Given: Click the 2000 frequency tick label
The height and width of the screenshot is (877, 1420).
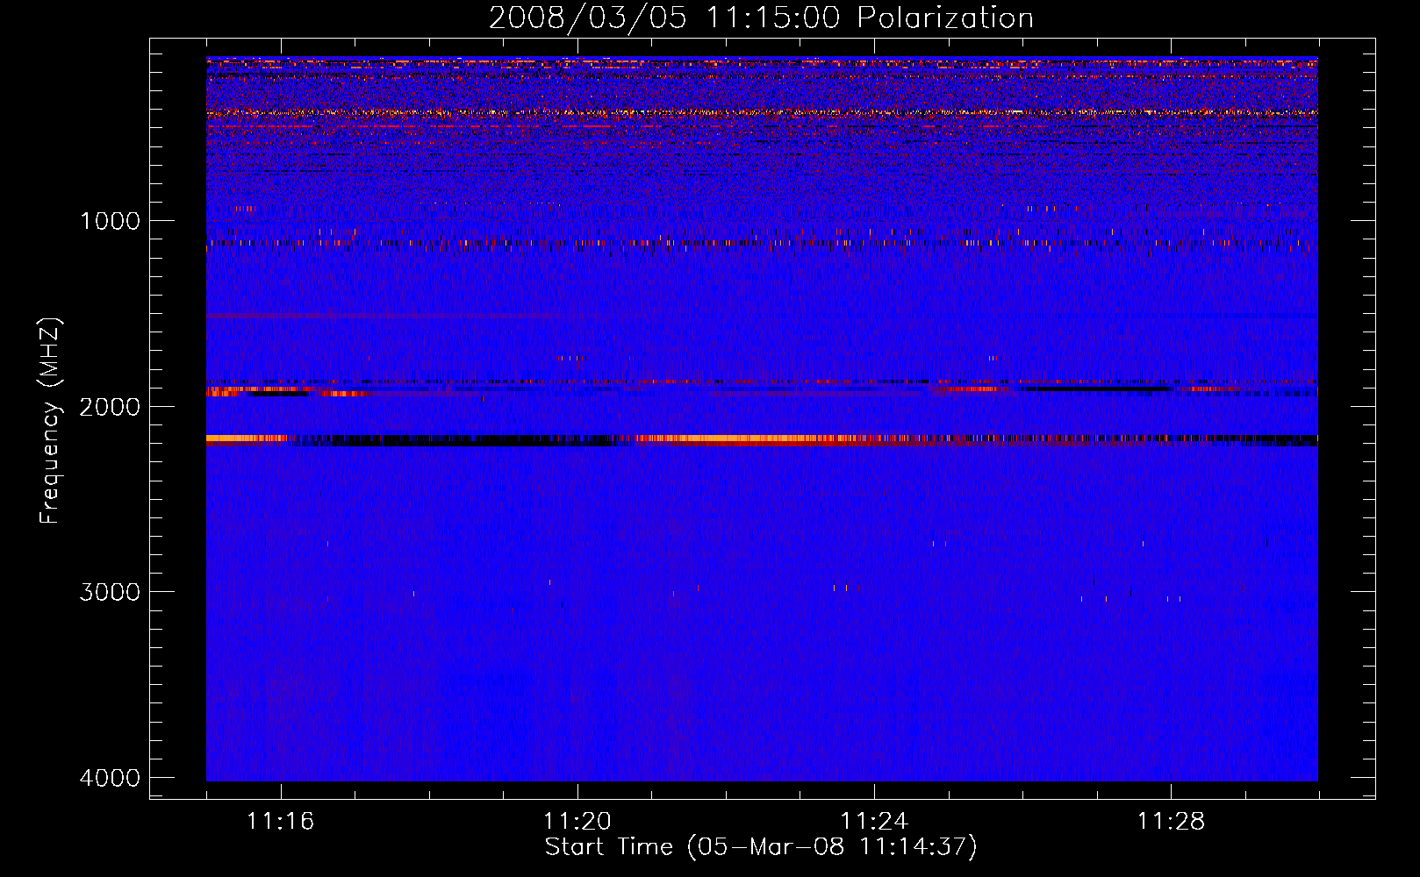Looking at the screenshot, I should (110, 406).
